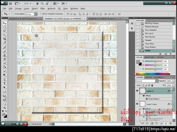Screen dimensions: 177x132
Task: Select the Elliptical Marquee history state
Action: (x=154, y=27)
